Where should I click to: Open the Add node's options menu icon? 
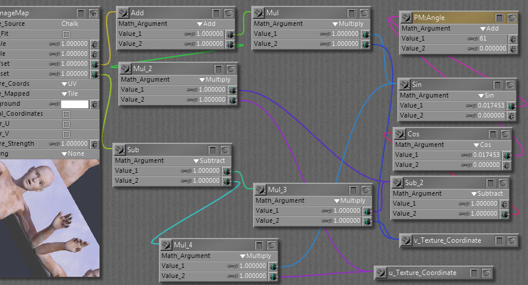coord(216,13)
